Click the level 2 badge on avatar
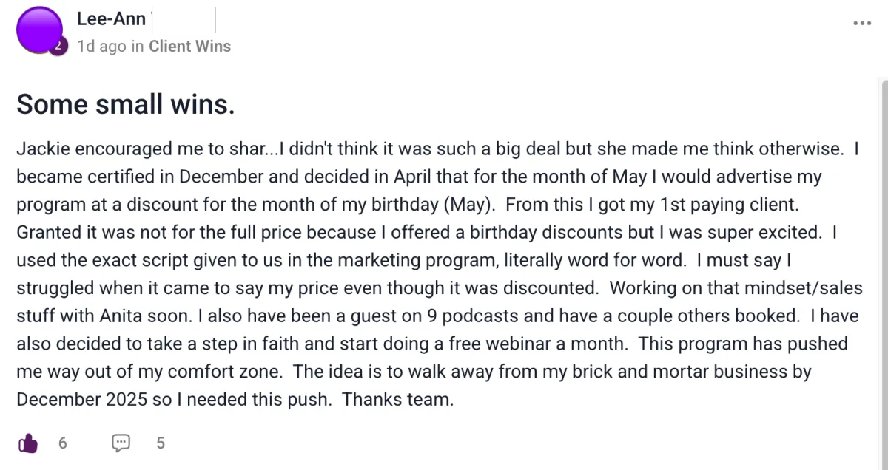 pos(59,47)
